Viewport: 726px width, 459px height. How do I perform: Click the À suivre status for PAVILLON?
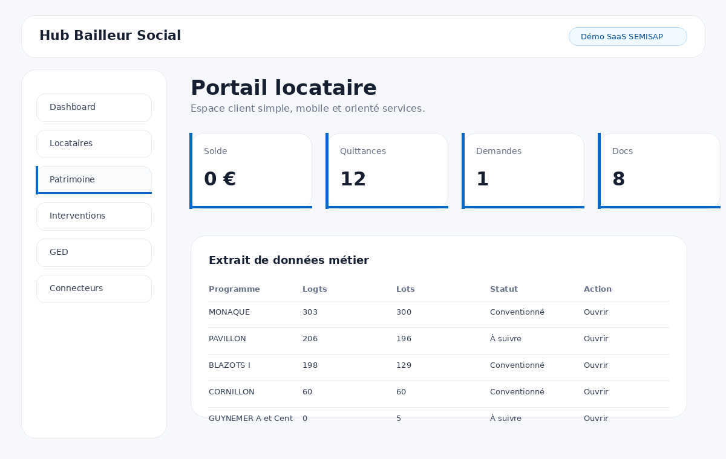tap(506, 339)
